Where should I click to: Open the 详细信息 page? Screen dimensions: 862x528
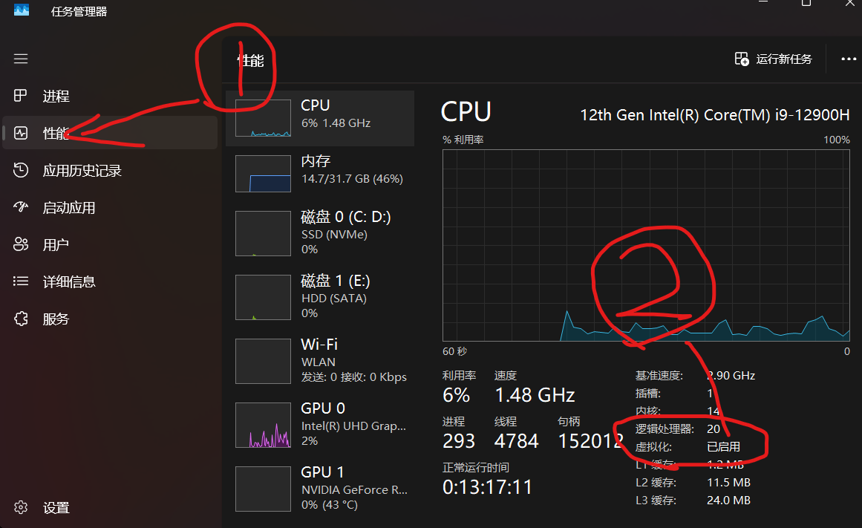point(110,281)
